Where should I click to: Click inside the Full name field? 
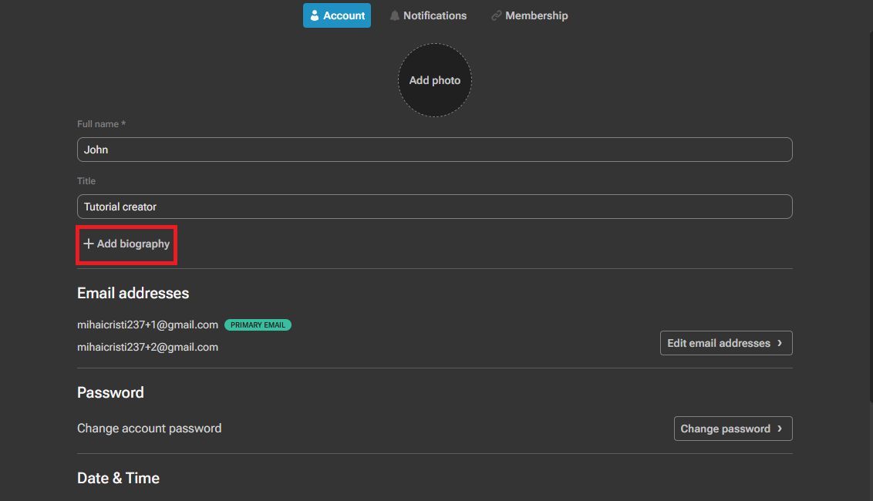[434, 149]
